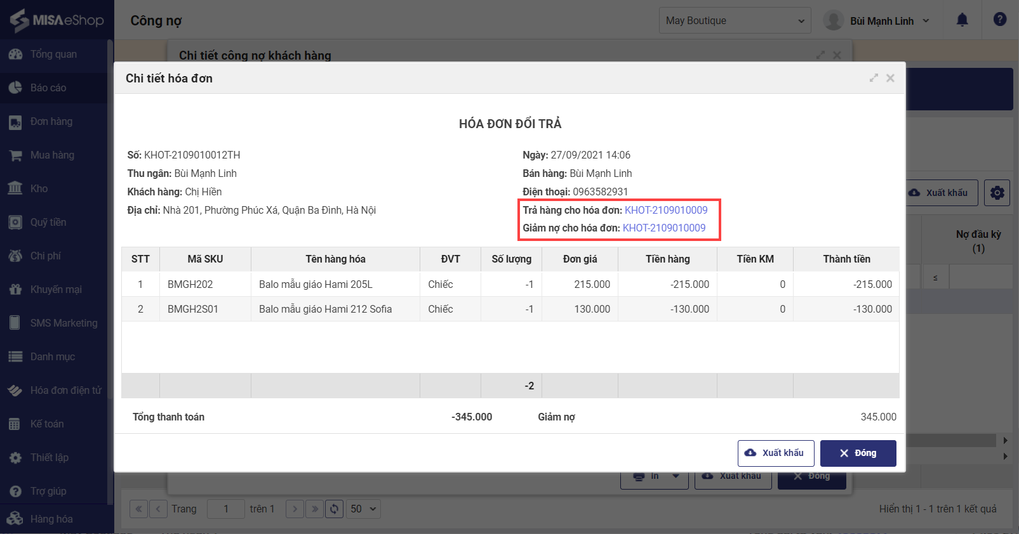The width and height of the screenshot is (1019, 534).
Task: Open debt reduction invoice link KHOT-2109010009
Action: 664,228
